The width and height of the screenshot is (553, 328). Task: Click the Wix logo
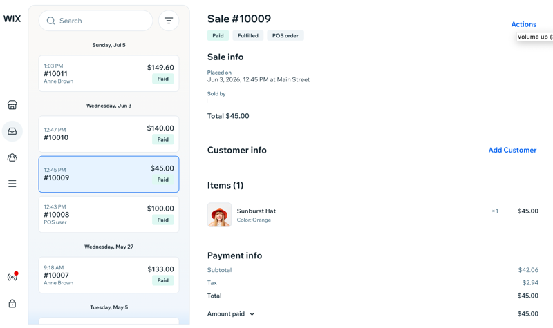tap(12, 19)
